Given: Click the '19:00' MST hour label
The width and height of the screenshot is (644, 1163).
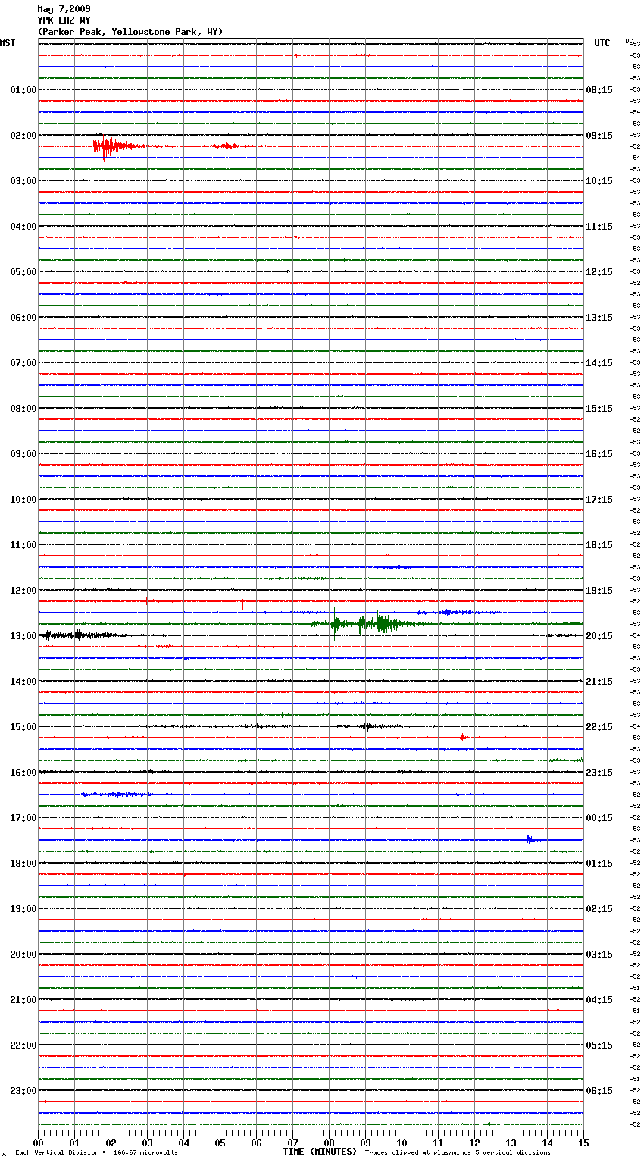Looking at the screenshot, I should click(x=23, y=908).
